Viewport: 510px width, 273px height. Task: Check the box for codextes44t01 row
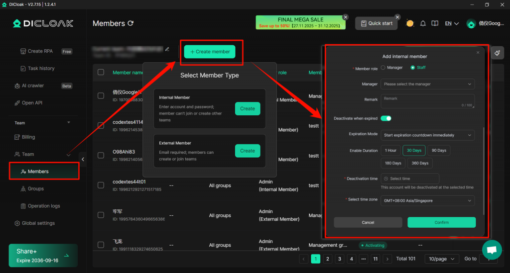tap(101, 185)
